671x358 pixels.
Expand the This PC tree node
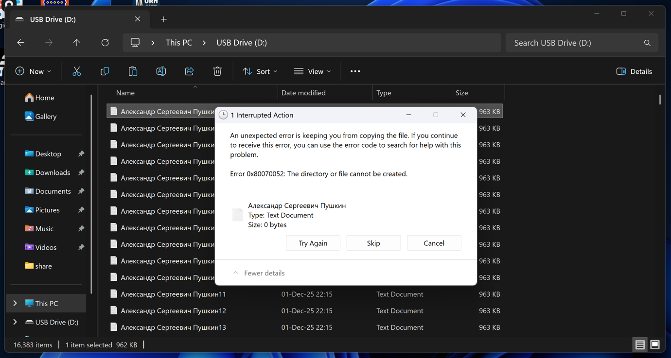pos(15,304)
